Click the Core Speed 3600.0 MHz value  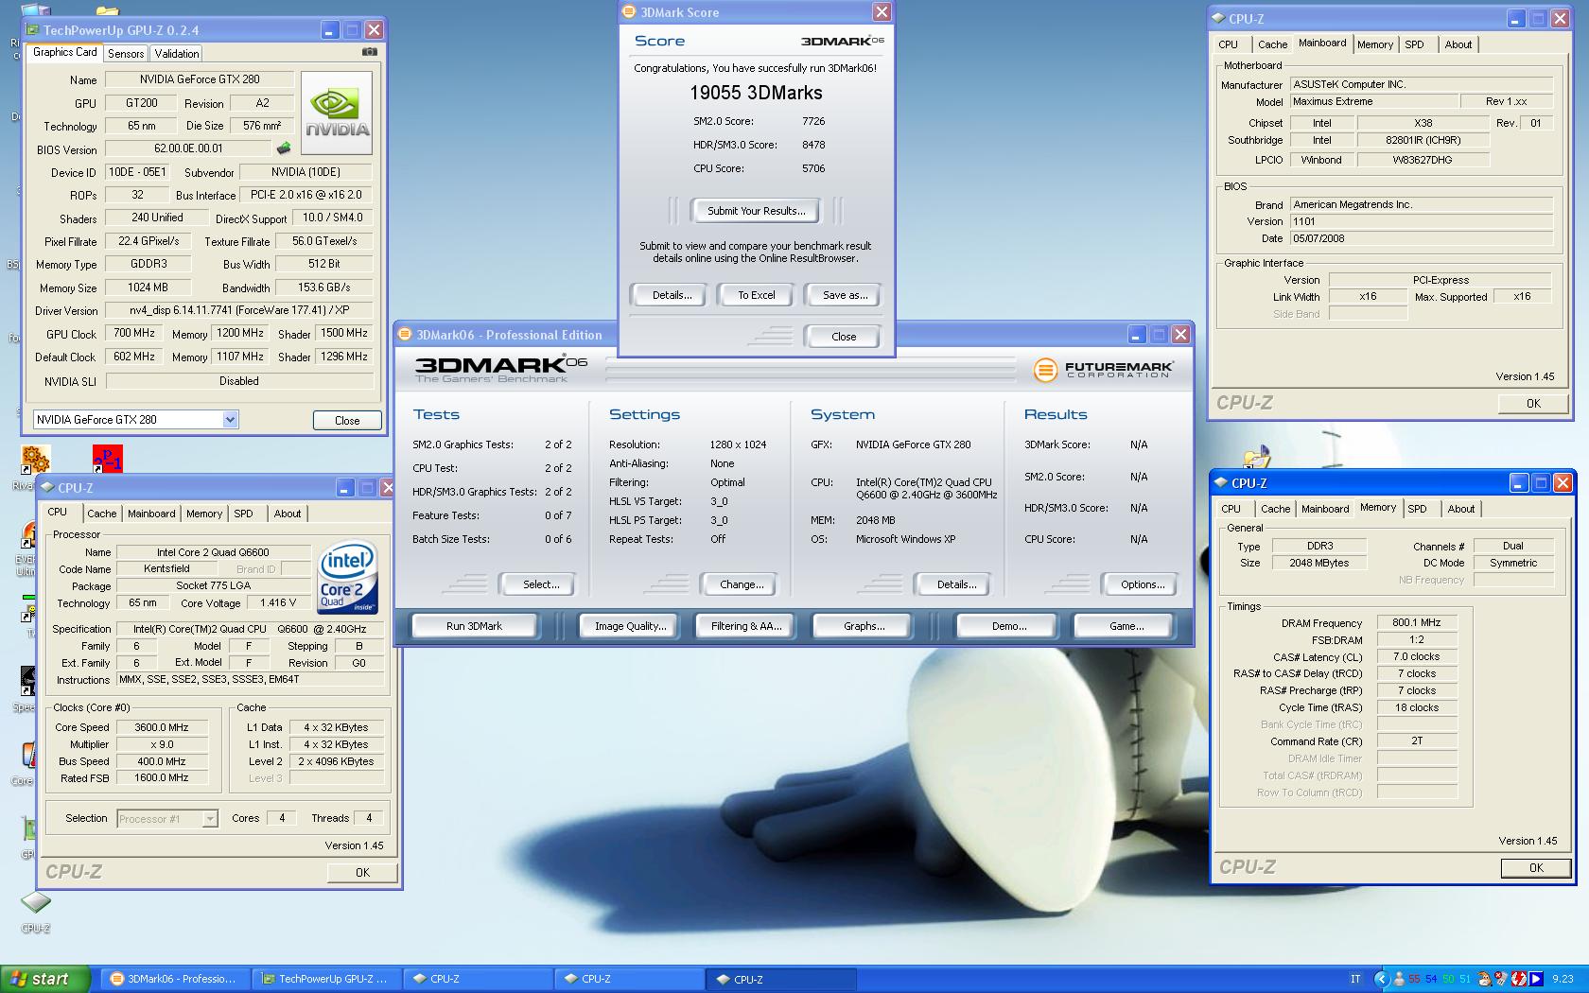(x=161, y=727)
